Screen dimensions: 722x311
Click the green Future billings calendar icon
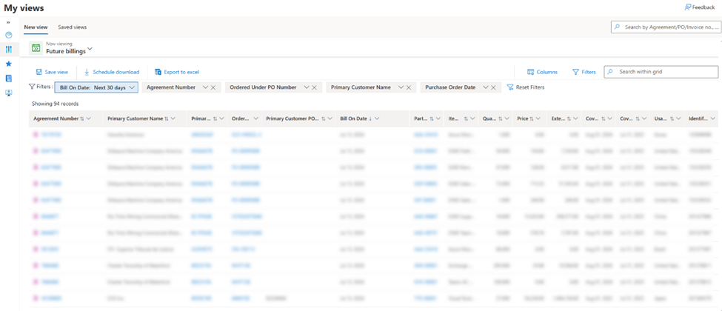click(x=36, y=48)
